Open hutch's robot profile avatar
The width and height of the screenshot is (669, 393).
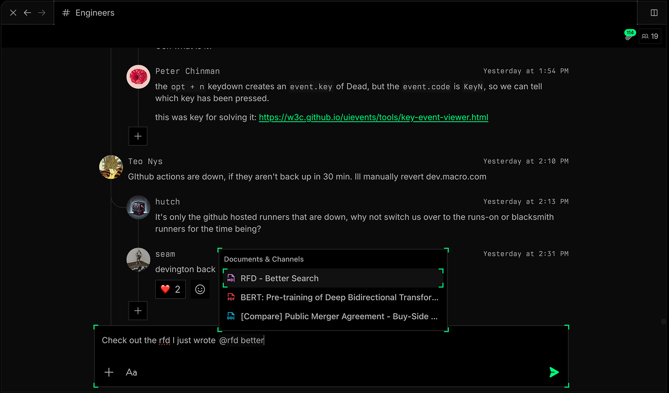(x=138, y=207)
